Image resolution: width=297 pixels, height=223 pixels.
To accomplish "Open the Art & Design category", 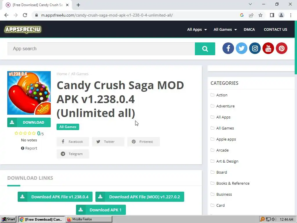I will (227, 161).
